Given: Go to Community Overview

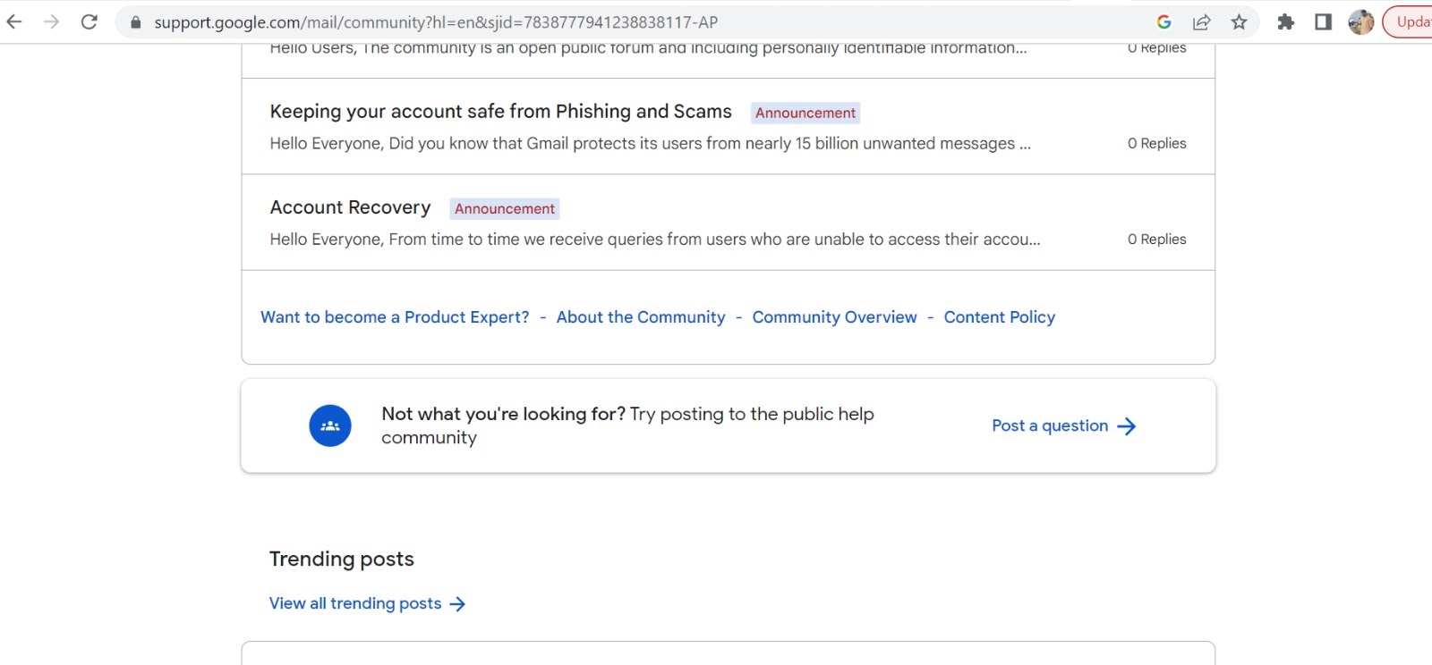Looking at the screenshot, I should (x=834, y=317).
